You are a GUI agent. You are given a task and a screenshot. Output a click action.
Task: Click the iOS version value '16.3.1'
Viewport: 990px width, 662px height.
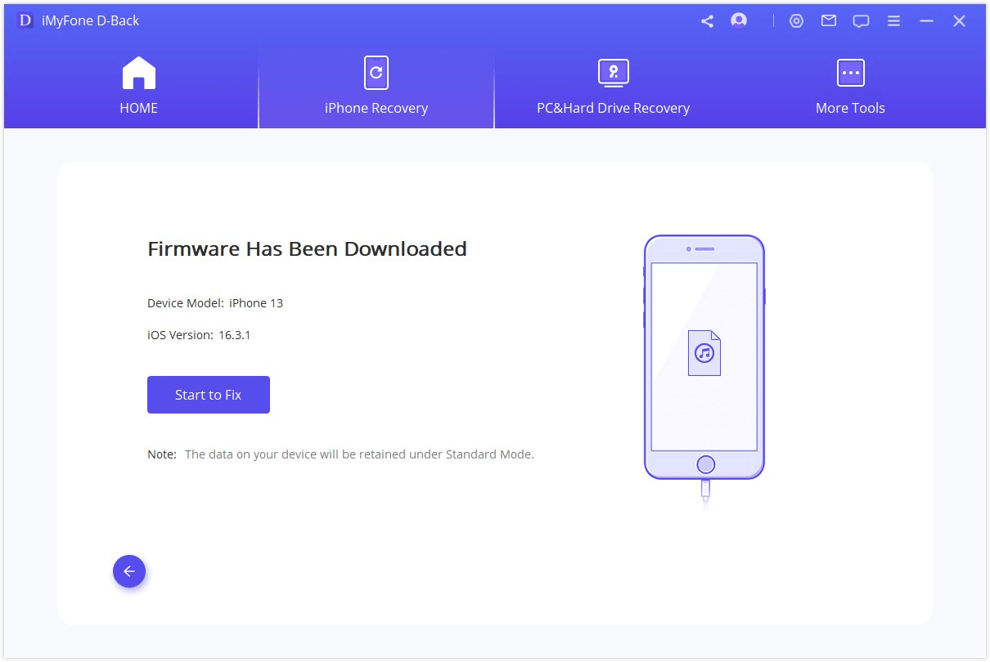point(234,335)
